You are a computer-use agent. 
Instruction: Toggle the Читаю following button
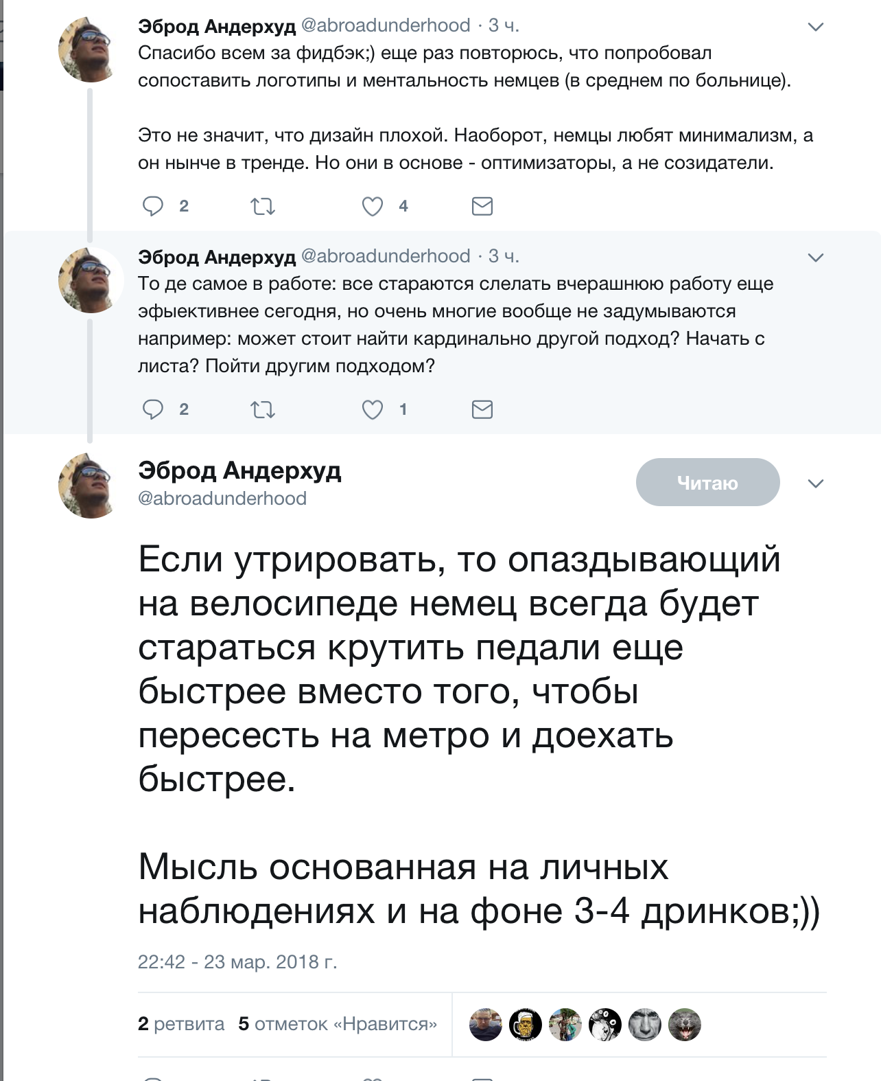(707, 482)
